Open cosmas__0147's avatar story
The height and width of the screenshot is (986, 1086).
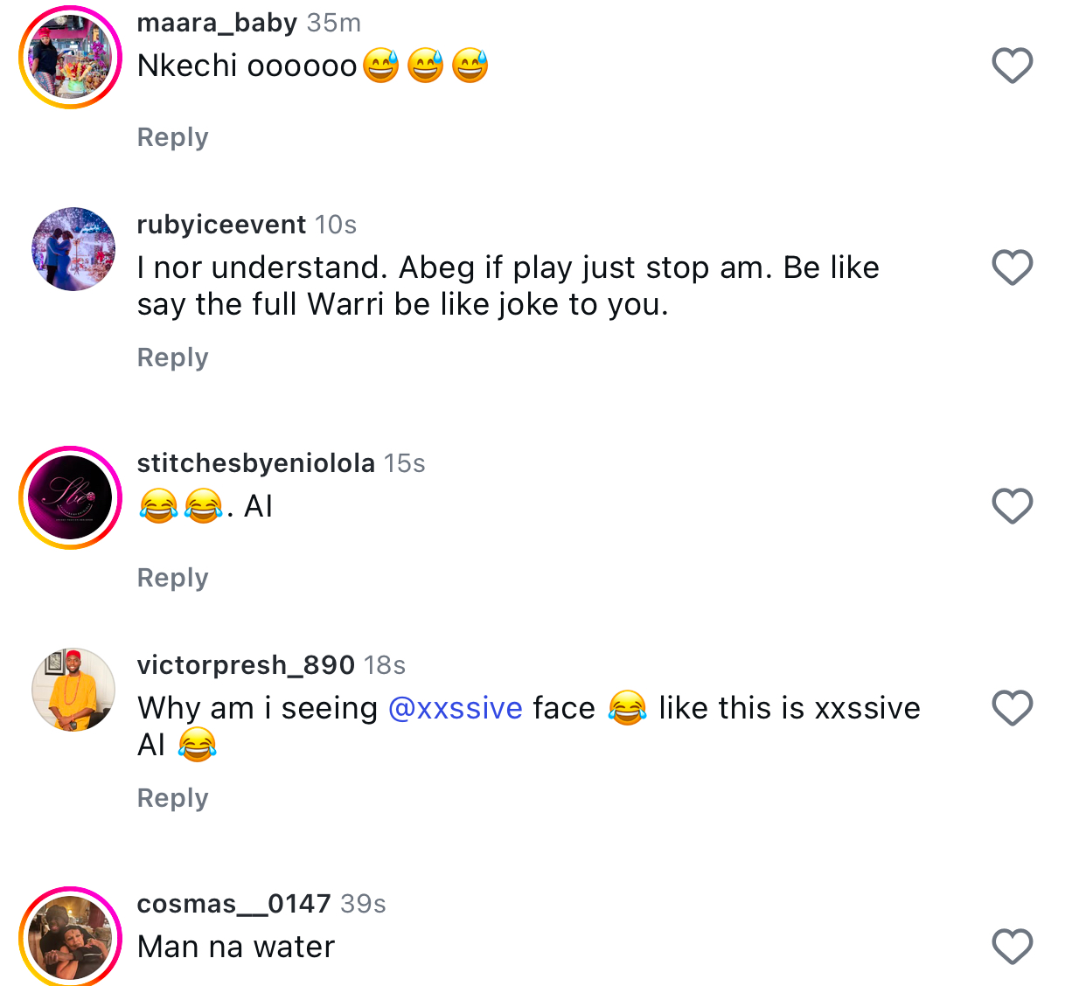point(71,938)
